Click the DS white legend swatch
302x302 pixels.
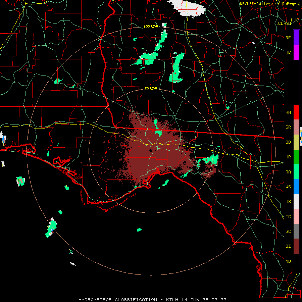click(x=296, y=201)
